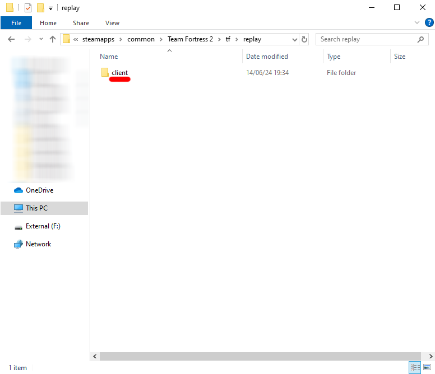Go up one level with Up arrow
Screen dimensions: 435x374
coord(53,39)
